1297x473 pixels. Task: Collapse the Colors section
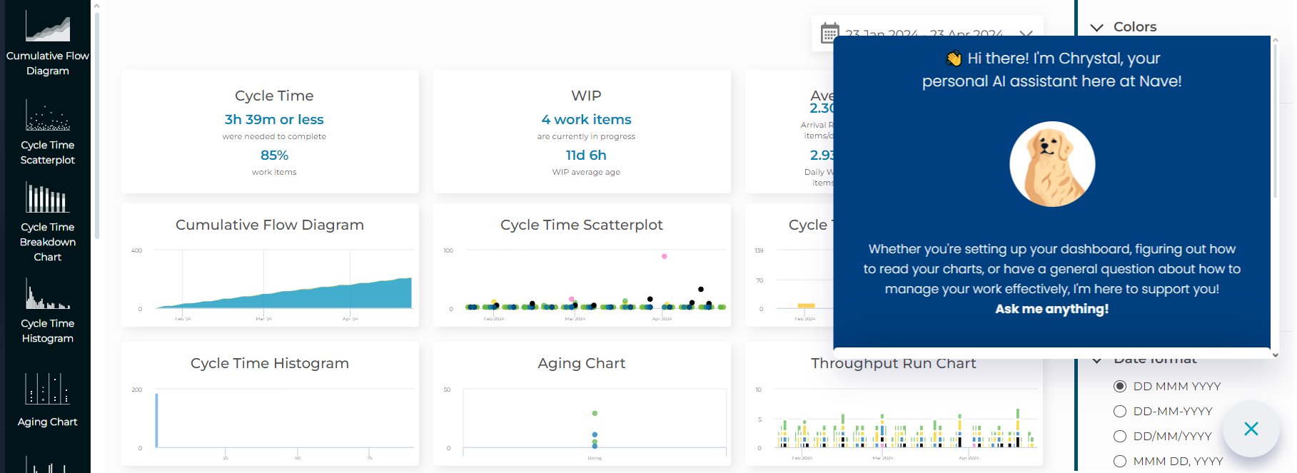[x=1097, y=27]
